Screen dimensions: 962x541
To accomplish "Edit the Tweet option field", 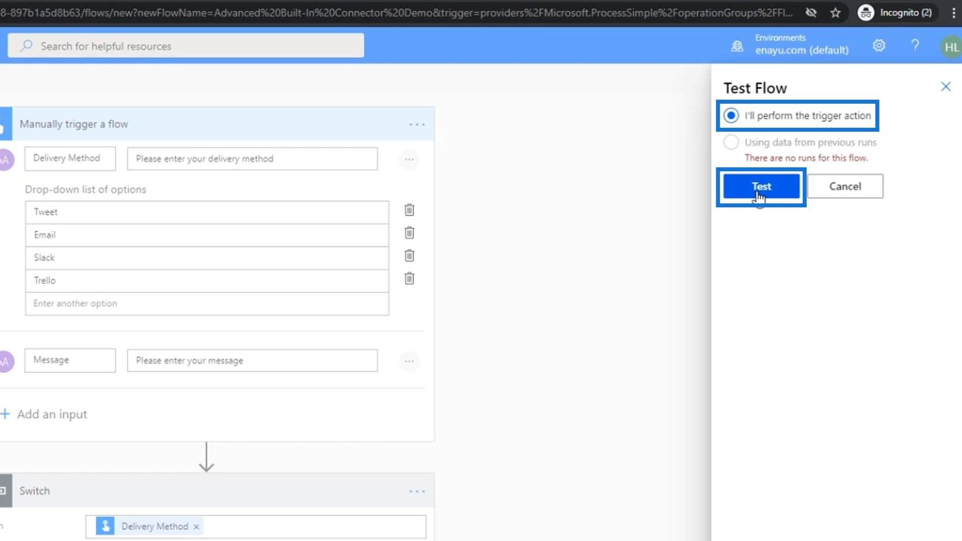I will click(x=207, y=212).
